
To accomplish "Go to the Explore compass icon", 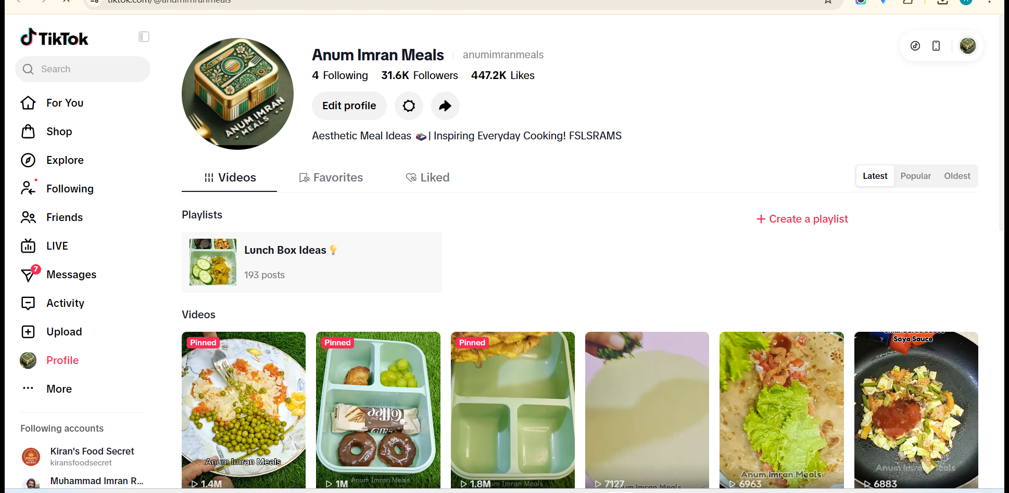I will coord(28,160).
